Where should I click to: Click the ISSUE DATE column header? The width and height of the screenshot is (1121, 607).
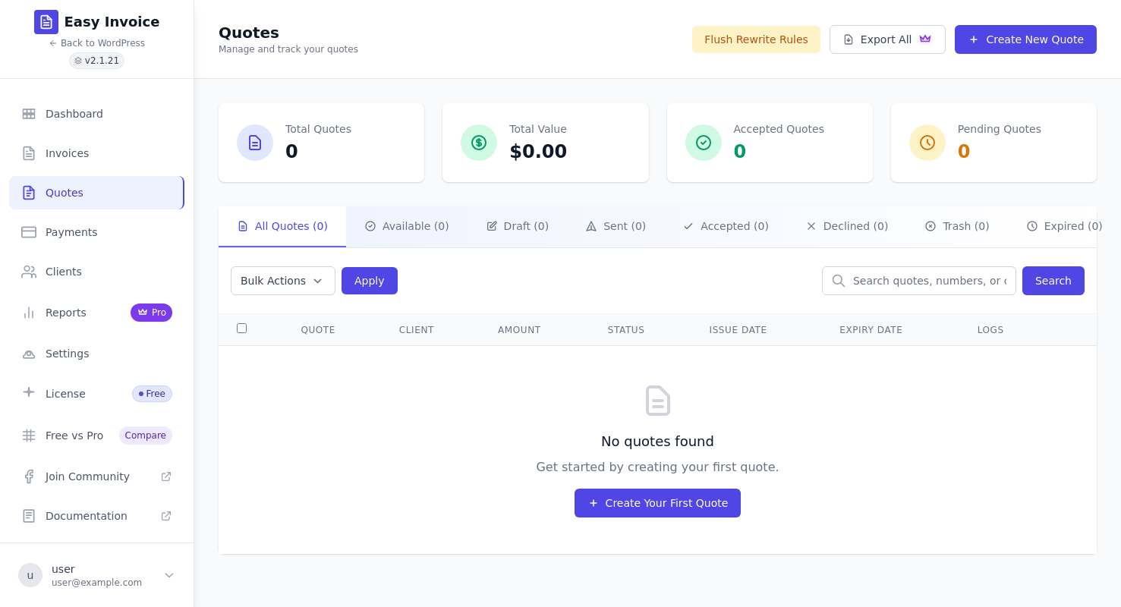pyautogui.click(x=738, y=330)
